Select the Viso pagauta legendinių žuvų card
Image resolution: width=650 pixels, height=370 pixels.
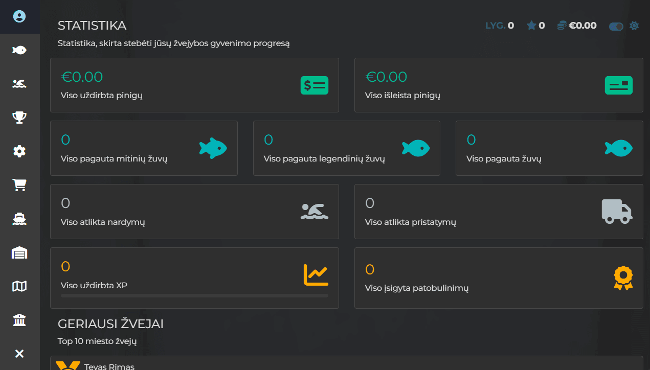(346, 148)
